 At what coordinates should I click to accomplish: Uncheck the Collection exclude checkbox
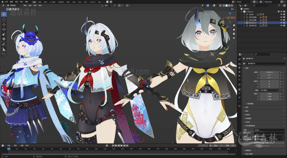pyautogui.click(x=279, y=12)
